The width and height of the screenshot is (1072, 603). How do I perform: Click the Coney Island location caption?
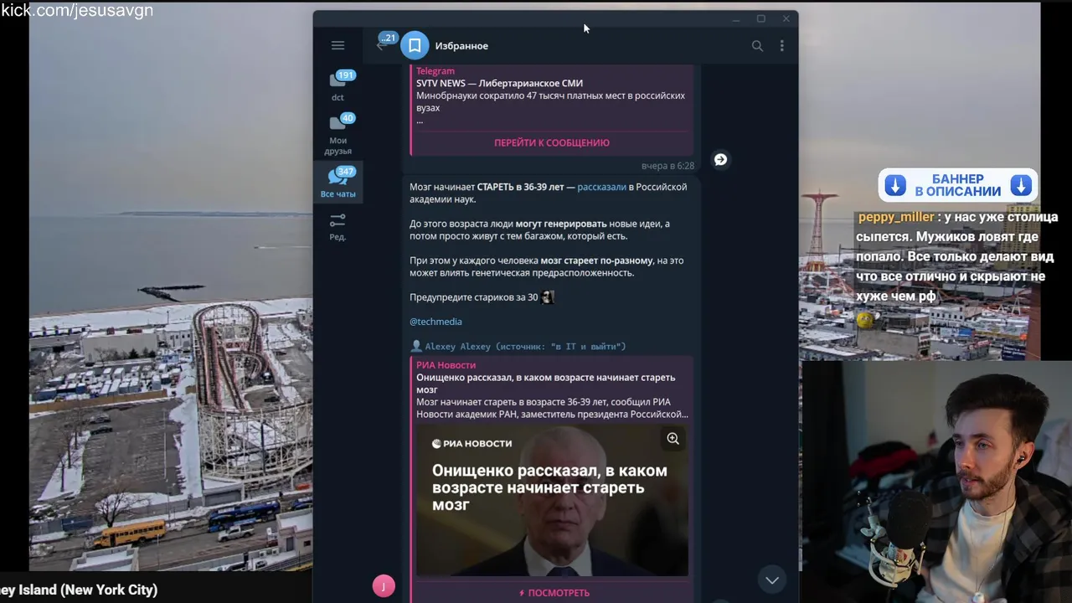pyautogui.click(x=79, y=590)
